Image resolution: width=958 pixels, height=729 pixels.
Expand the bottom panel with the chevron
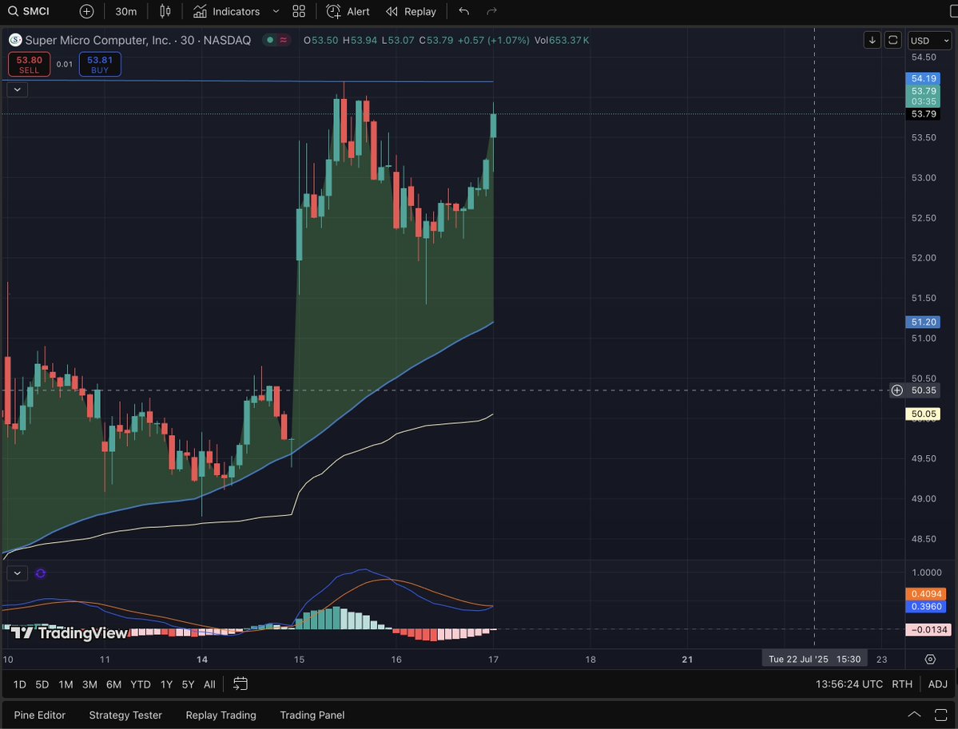pyautogui.click(x=914, y=715)
